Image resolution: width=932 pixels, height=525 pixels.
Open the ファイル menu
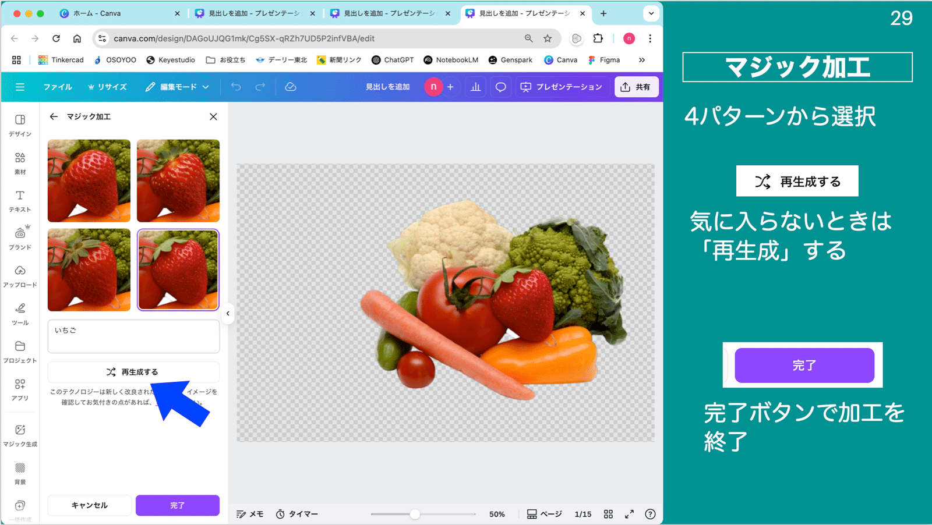[x=58, y=86]
